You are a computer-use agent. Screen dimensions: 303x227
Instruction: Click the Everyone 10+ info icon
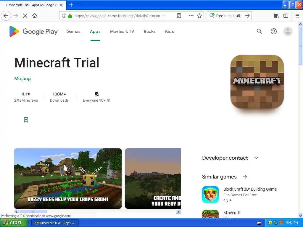click(109, 100)
